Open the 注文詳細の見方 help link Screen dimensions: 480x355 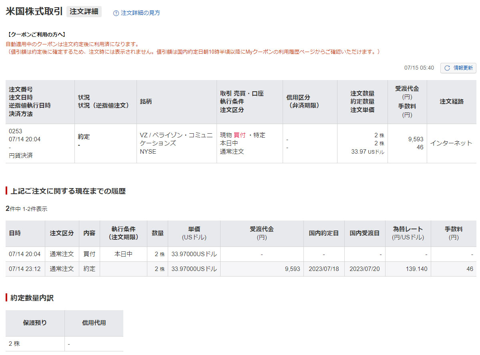click(140, 13)
